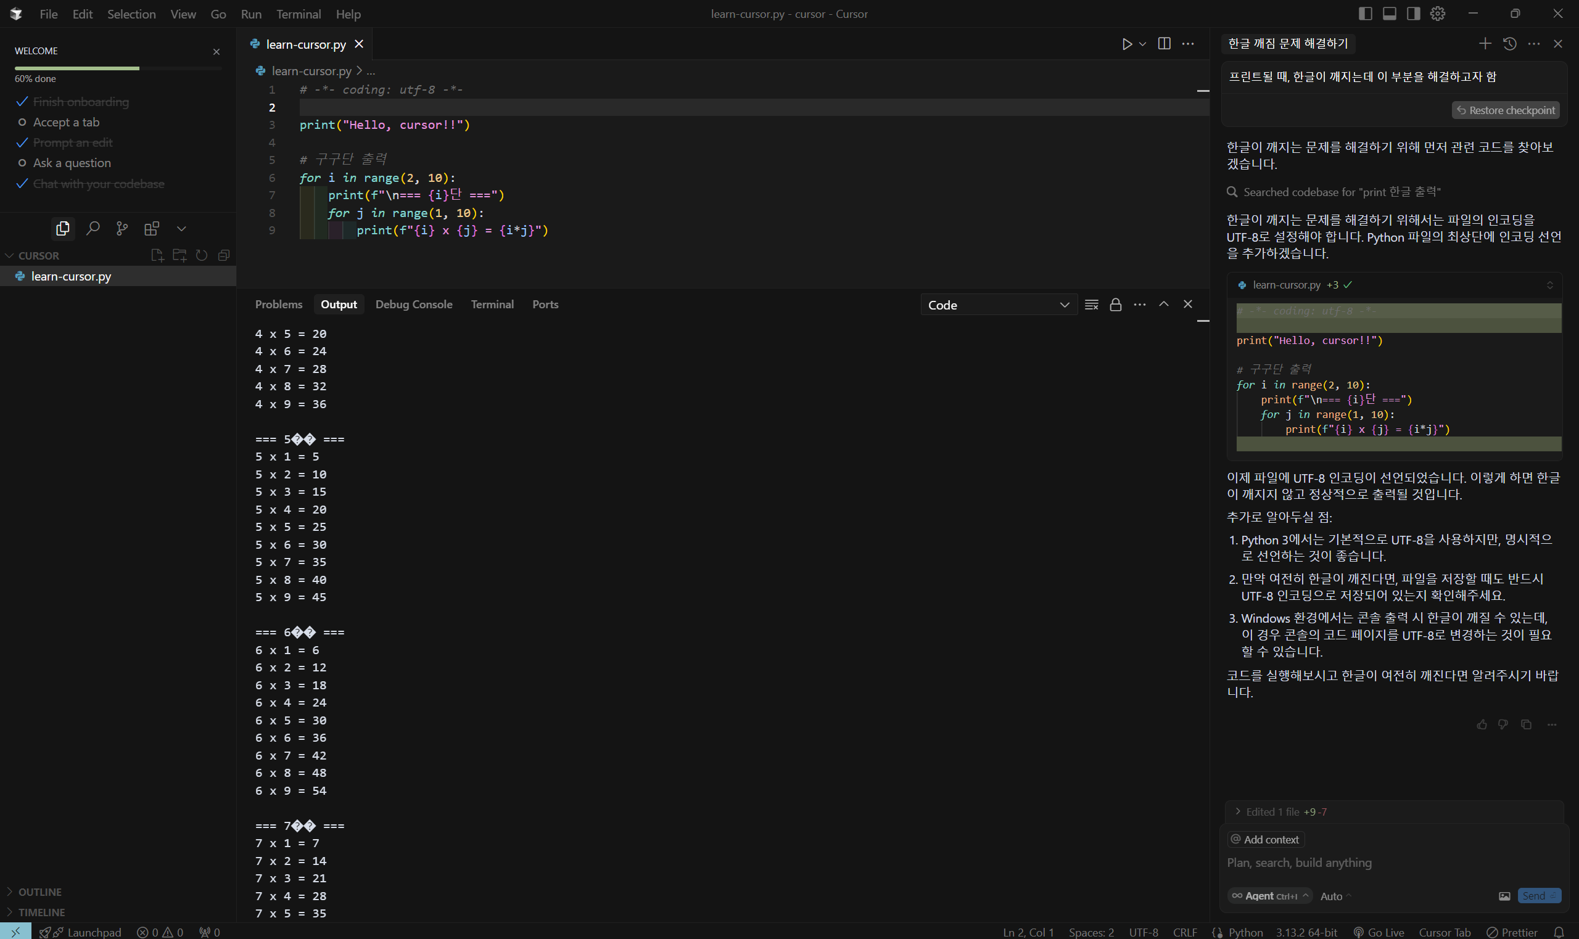Open the Source Control view icon

pos(122,228)
